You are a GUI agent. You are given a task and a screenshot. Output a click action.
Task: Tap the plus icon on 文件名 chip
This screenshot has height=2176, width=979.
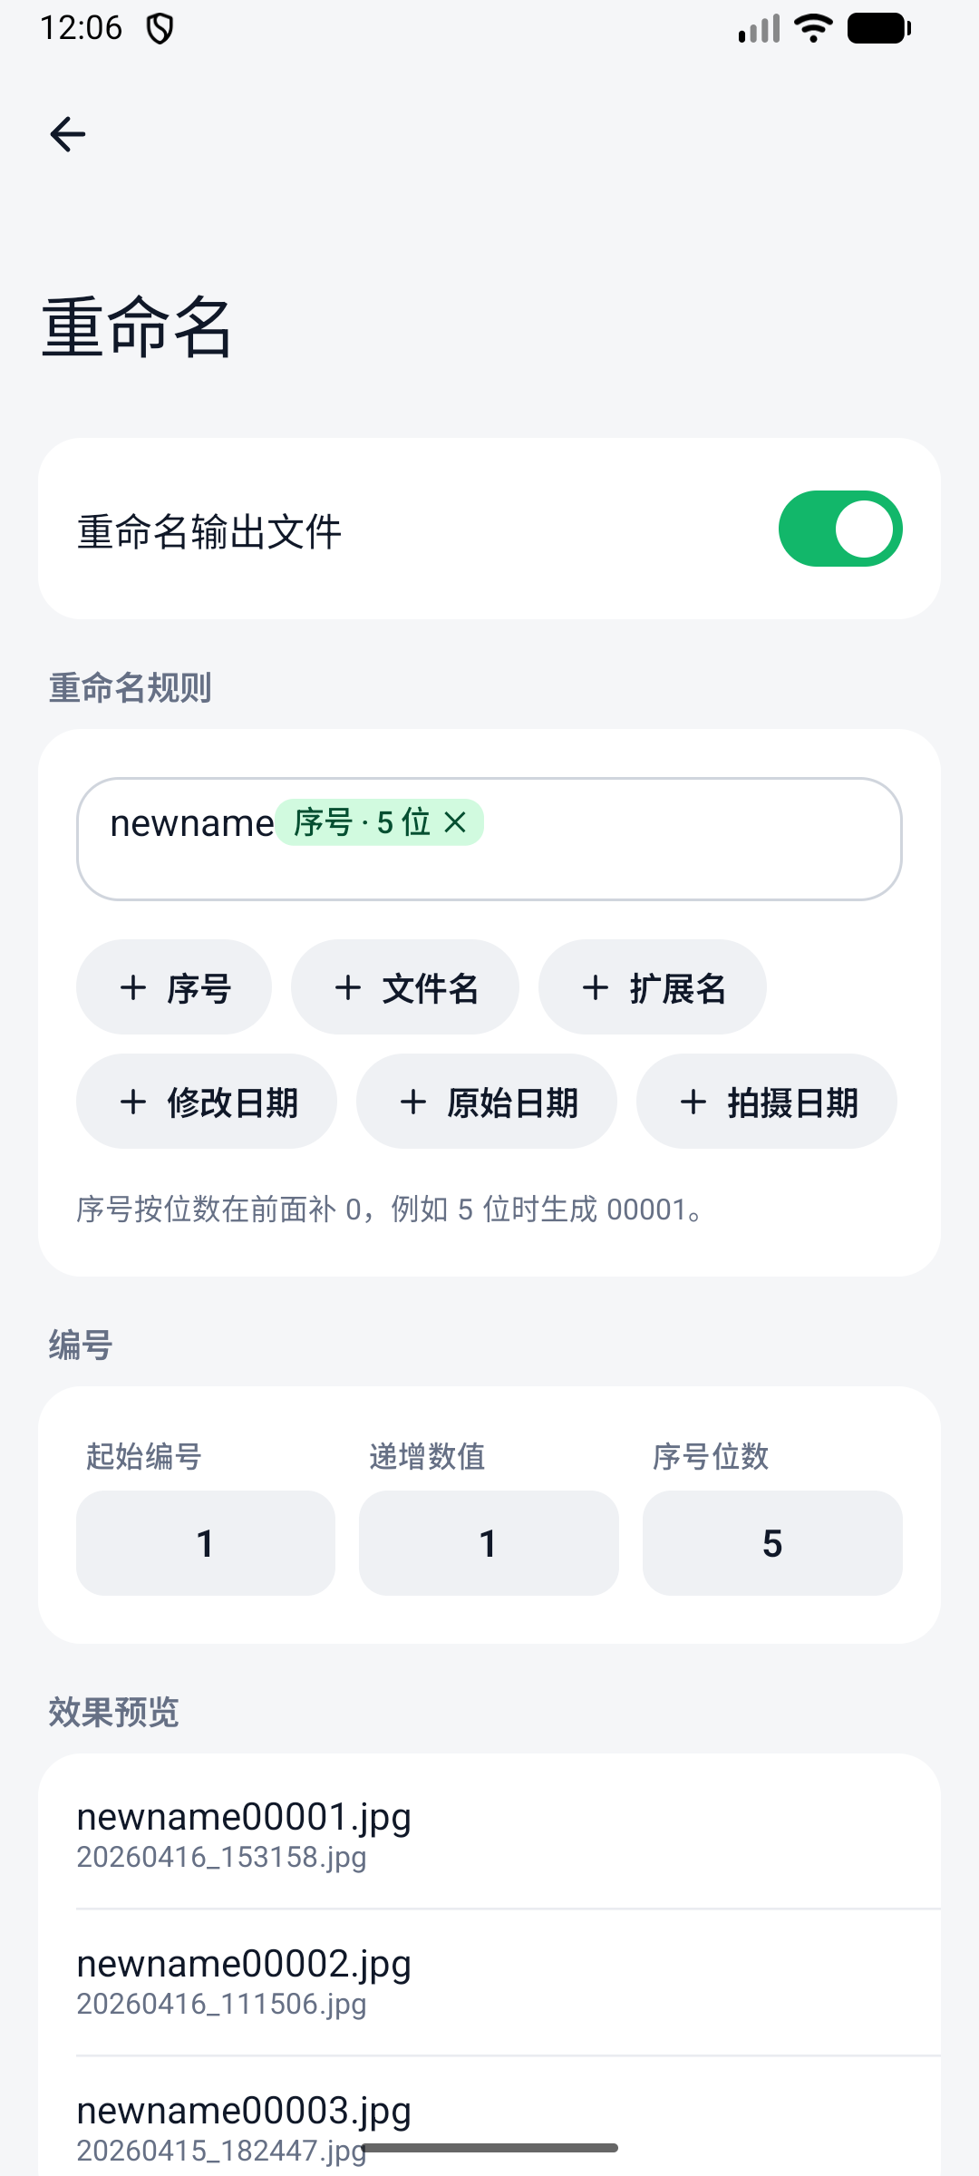(348, 987)
